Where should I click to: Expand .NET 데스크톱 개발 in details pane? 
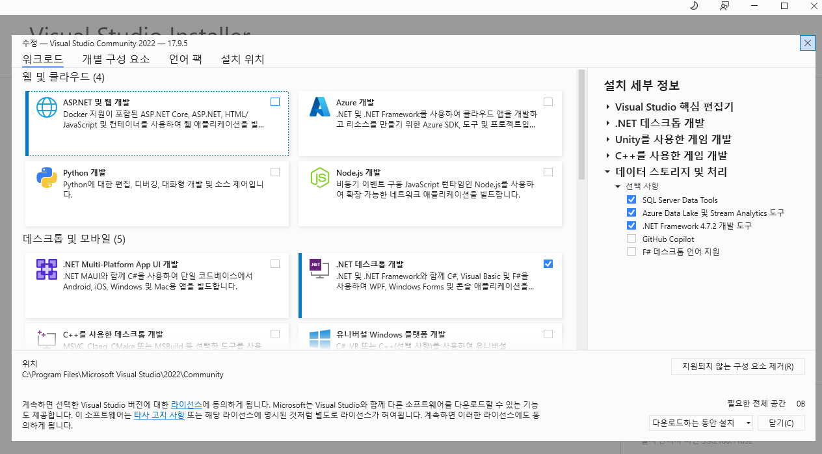tap(607, 123)
